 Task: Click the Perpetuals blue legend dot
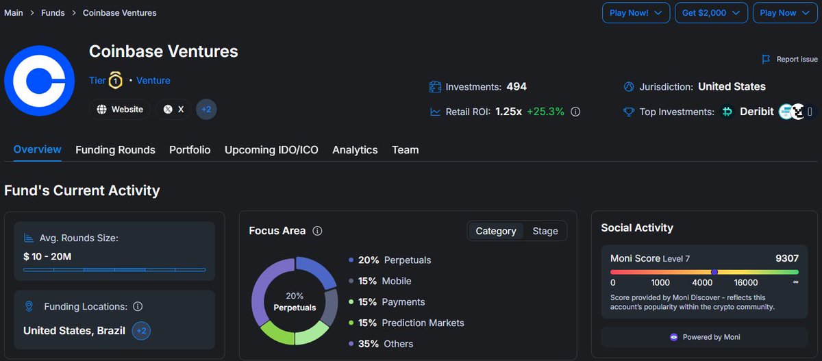click(x=351, y=260)
